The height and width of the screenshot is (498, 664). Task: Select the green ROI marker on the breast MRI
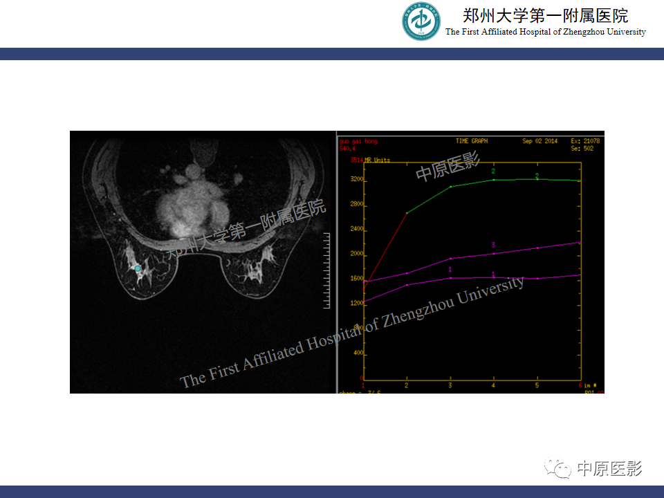[138, 268]
